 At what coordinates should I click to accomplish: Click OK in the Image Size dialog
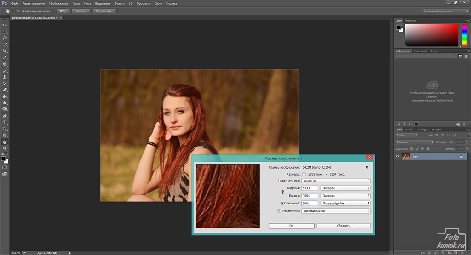291,226
